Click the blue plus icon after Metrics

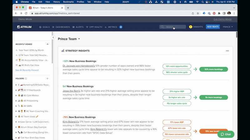tap(121, 27)
